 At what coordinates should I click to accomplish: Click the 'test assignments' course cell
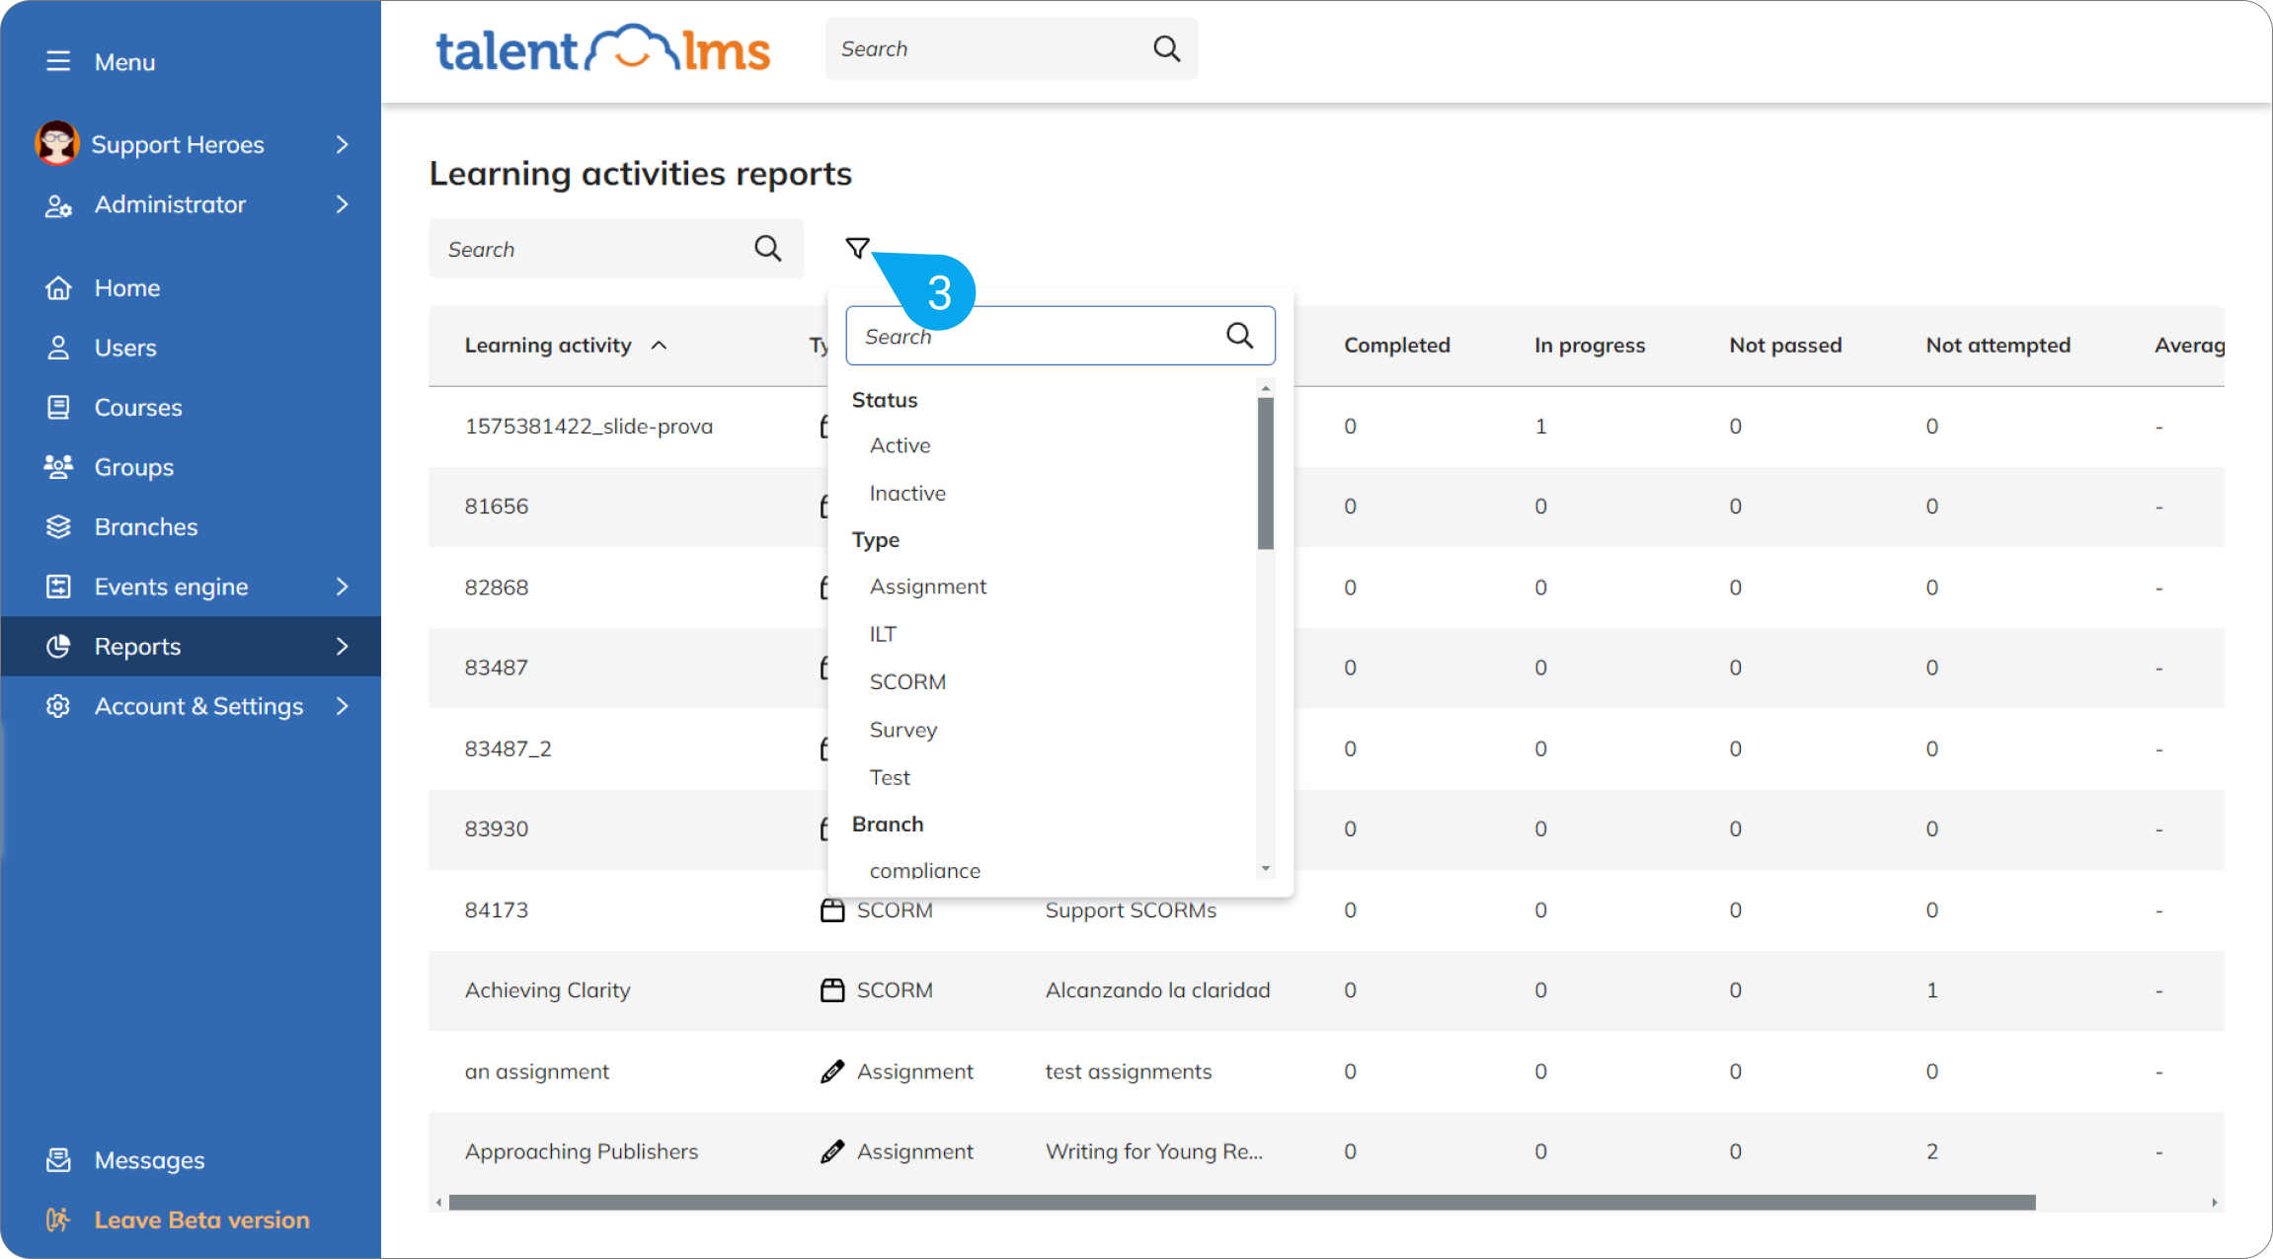(x=1128, y=1071)
